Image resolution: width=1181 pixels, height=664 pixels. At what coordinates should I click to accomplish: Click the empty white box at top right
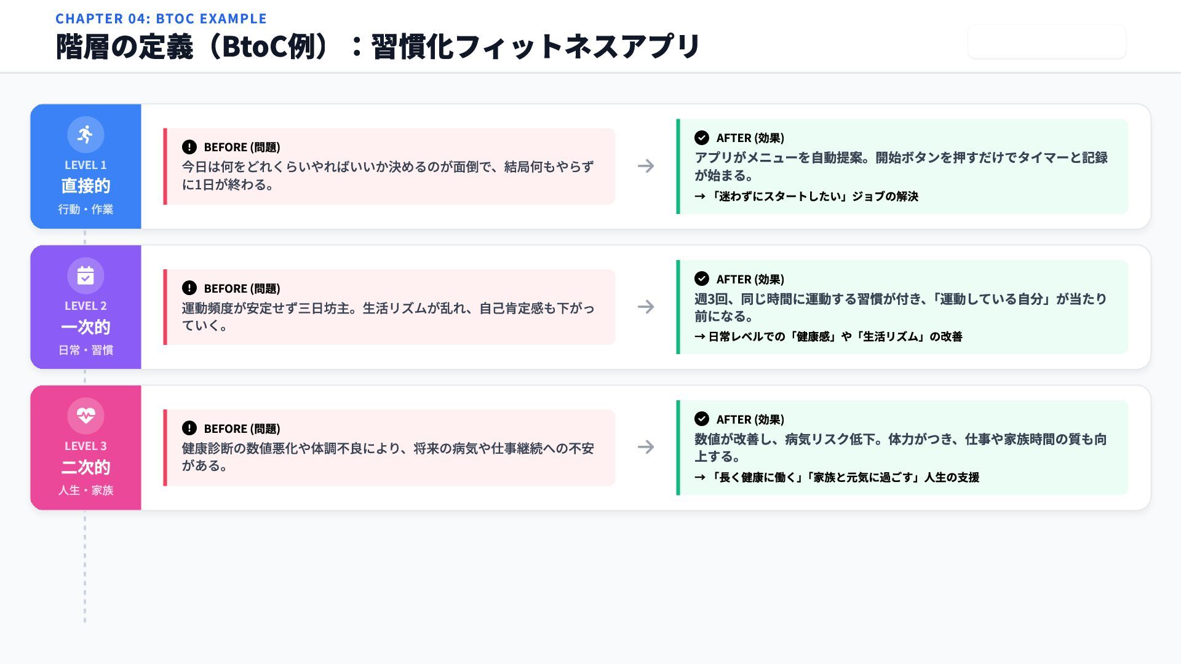(1046, 42)
